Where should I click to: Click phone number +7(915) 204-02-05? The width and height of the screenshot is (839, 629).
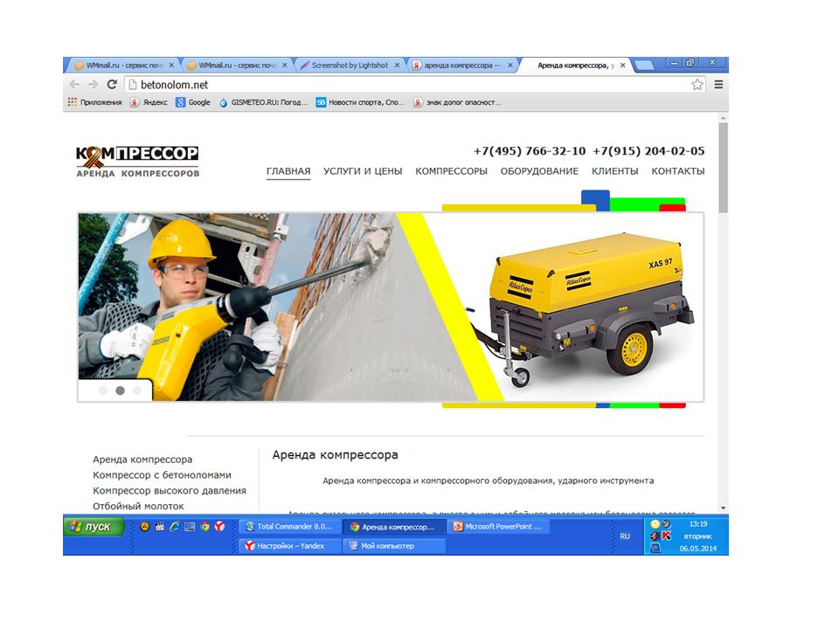coord(648,151)
